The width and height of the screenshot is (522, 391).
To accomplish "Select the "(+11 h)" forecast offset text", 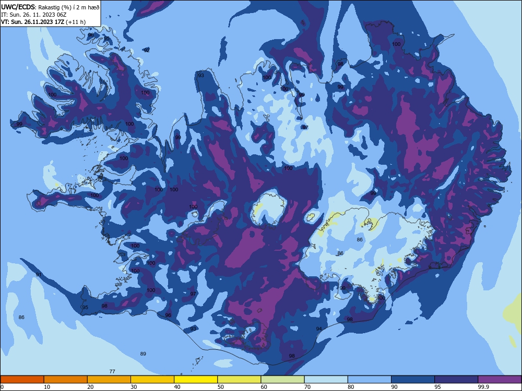I will (76, 22).
